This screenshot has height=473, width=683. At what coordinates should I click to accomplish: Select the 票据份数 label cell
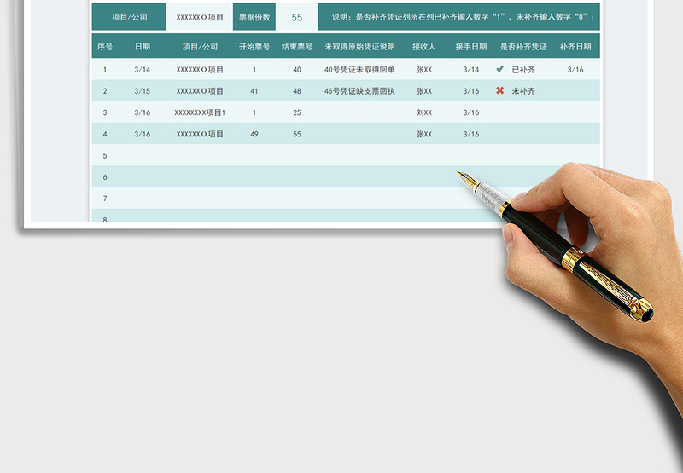[x=254, y=17]
